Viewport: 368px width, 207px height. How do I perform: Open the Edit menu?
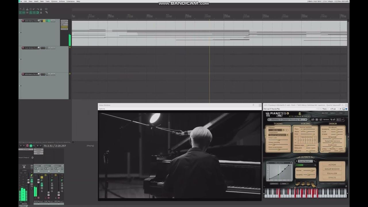(25, 1)
